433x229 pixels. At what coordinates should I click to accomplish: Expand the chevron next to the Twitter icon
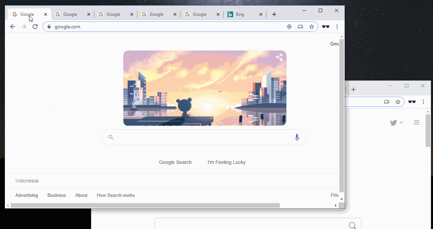(x=401, y=122)
